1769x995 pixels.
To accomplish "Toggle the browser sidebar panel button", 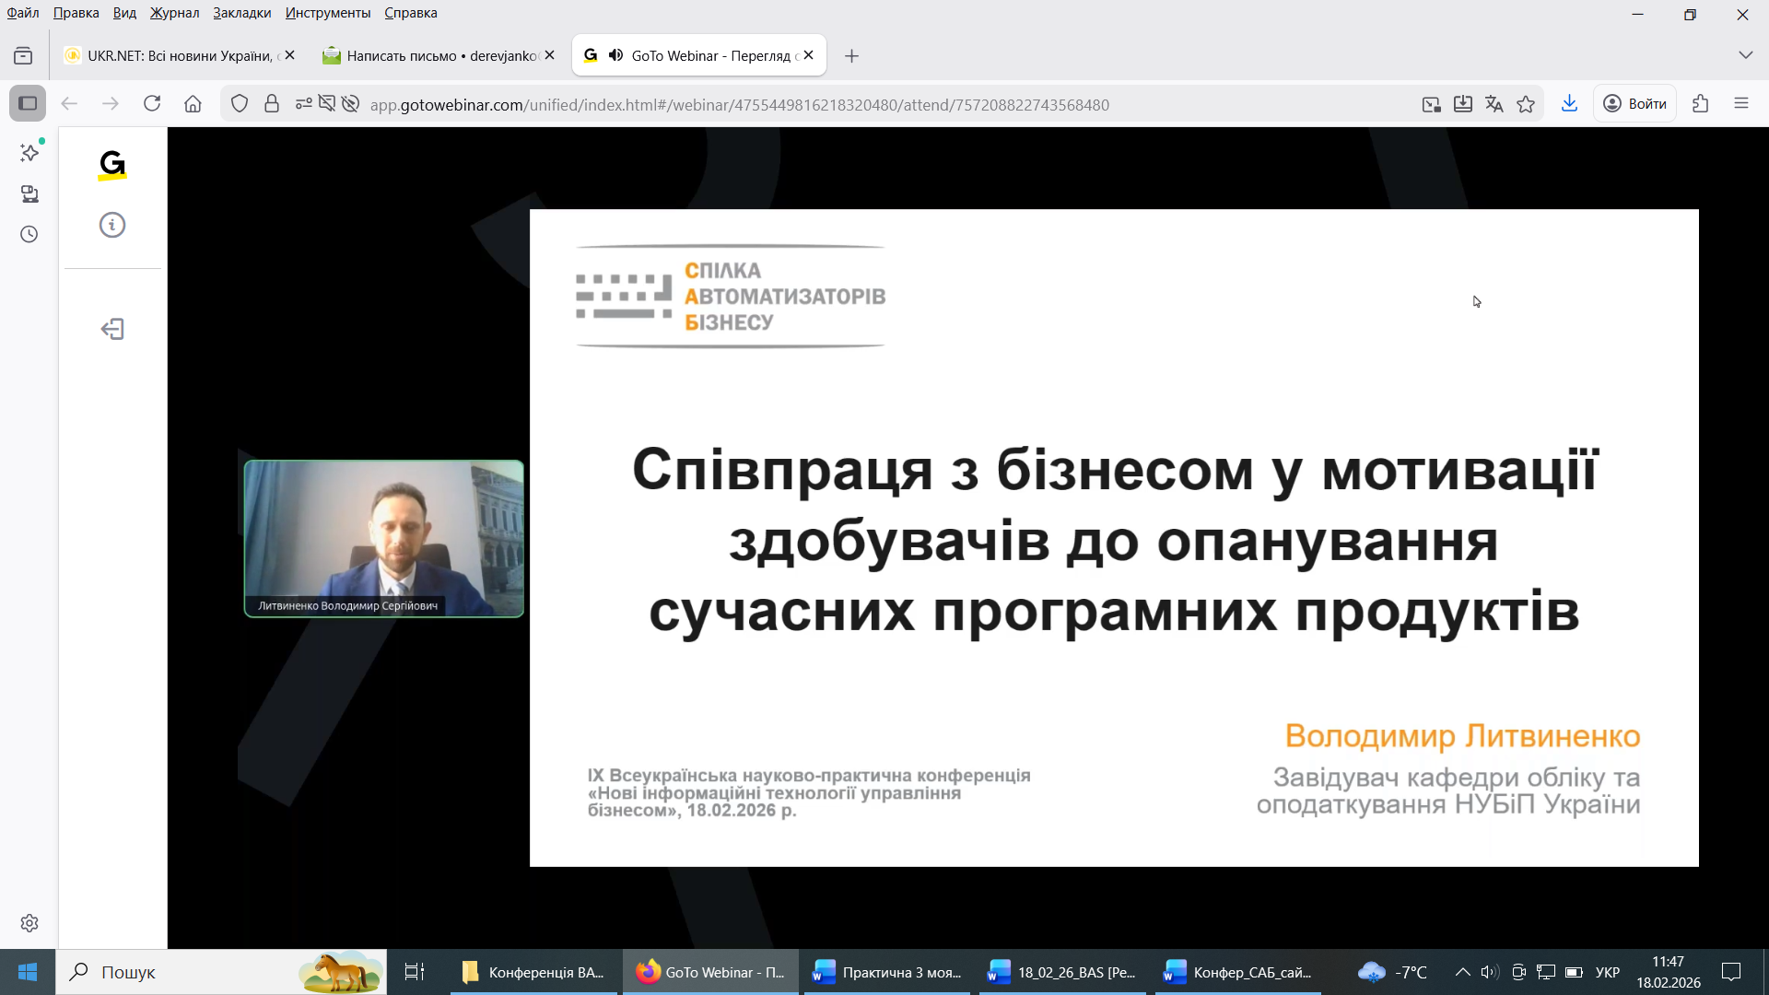I will pyautogui.click(x=28, y=104).
